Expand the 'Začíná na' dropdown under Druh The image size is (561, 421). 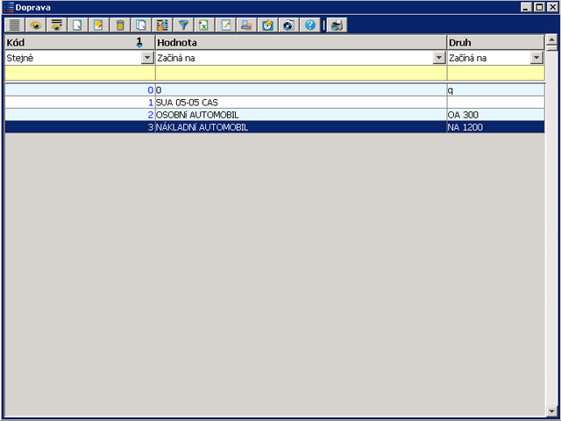click(536, 58)
